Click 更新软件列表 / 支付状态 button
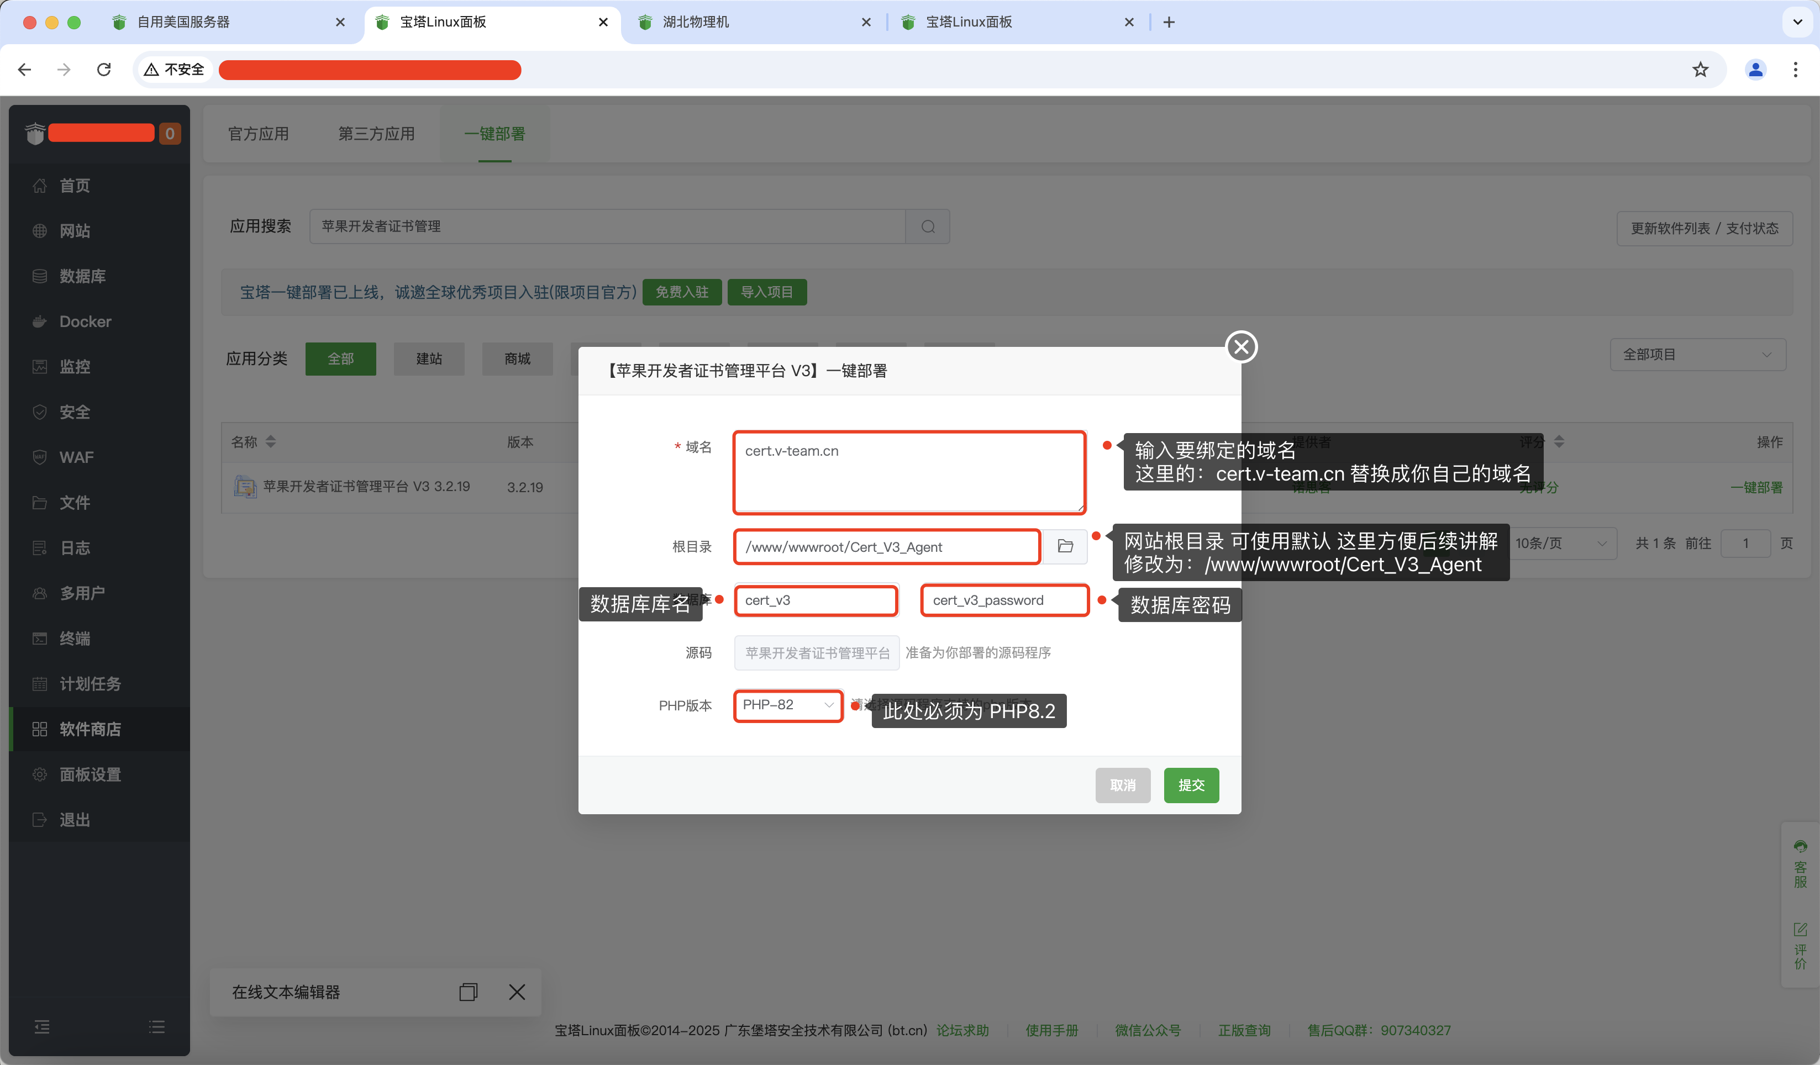1820x1065 pixels. click(1704, 229)
